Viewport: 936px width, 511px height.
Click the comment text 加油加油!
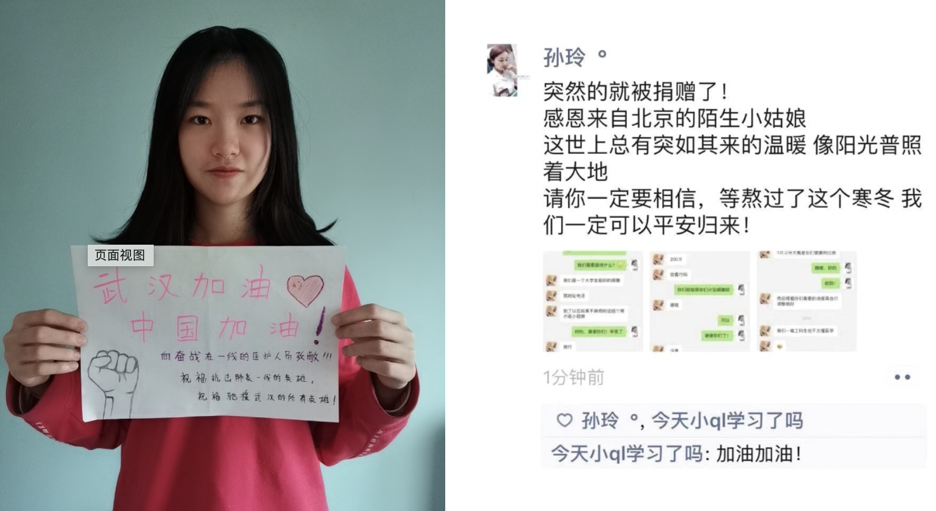click(758, 454)
